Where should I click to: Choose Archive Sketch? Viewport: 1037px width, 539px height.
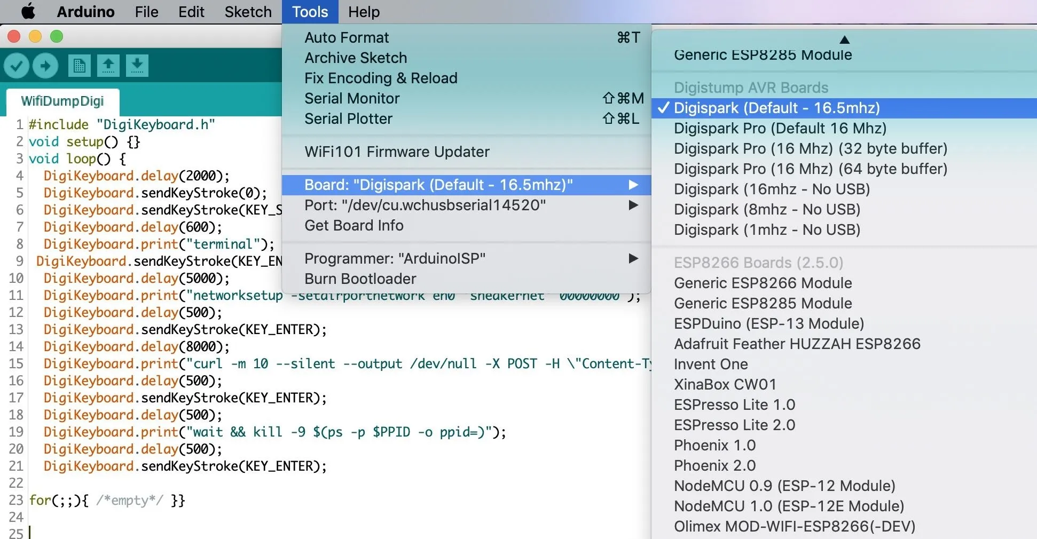(467, 58)
